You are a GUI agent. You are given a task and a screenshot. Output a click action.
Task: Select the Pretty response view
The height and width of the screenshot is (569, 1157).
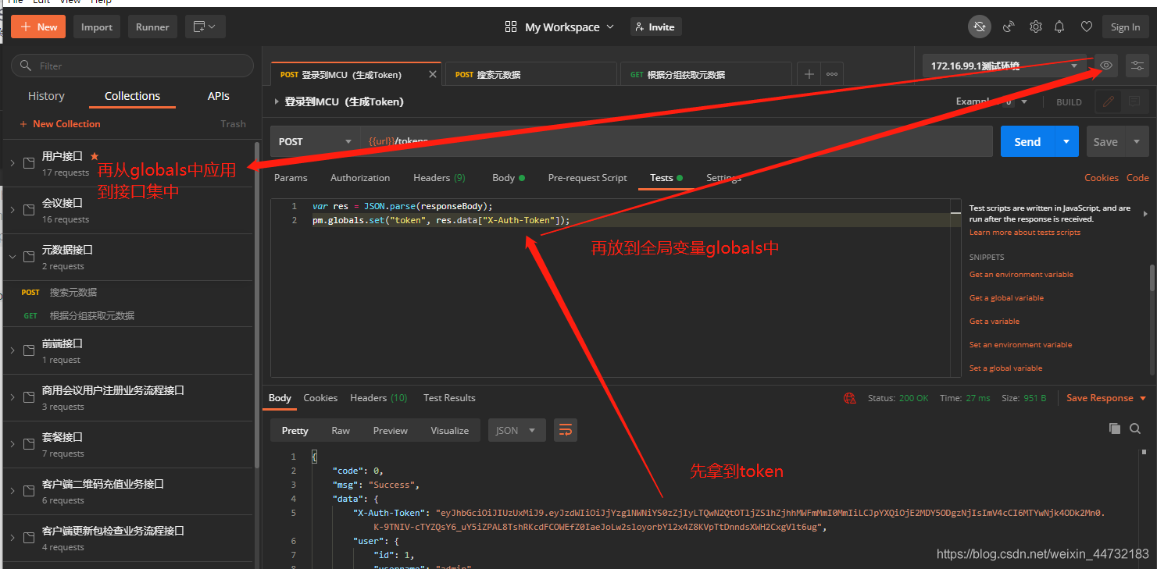[295, 430]
